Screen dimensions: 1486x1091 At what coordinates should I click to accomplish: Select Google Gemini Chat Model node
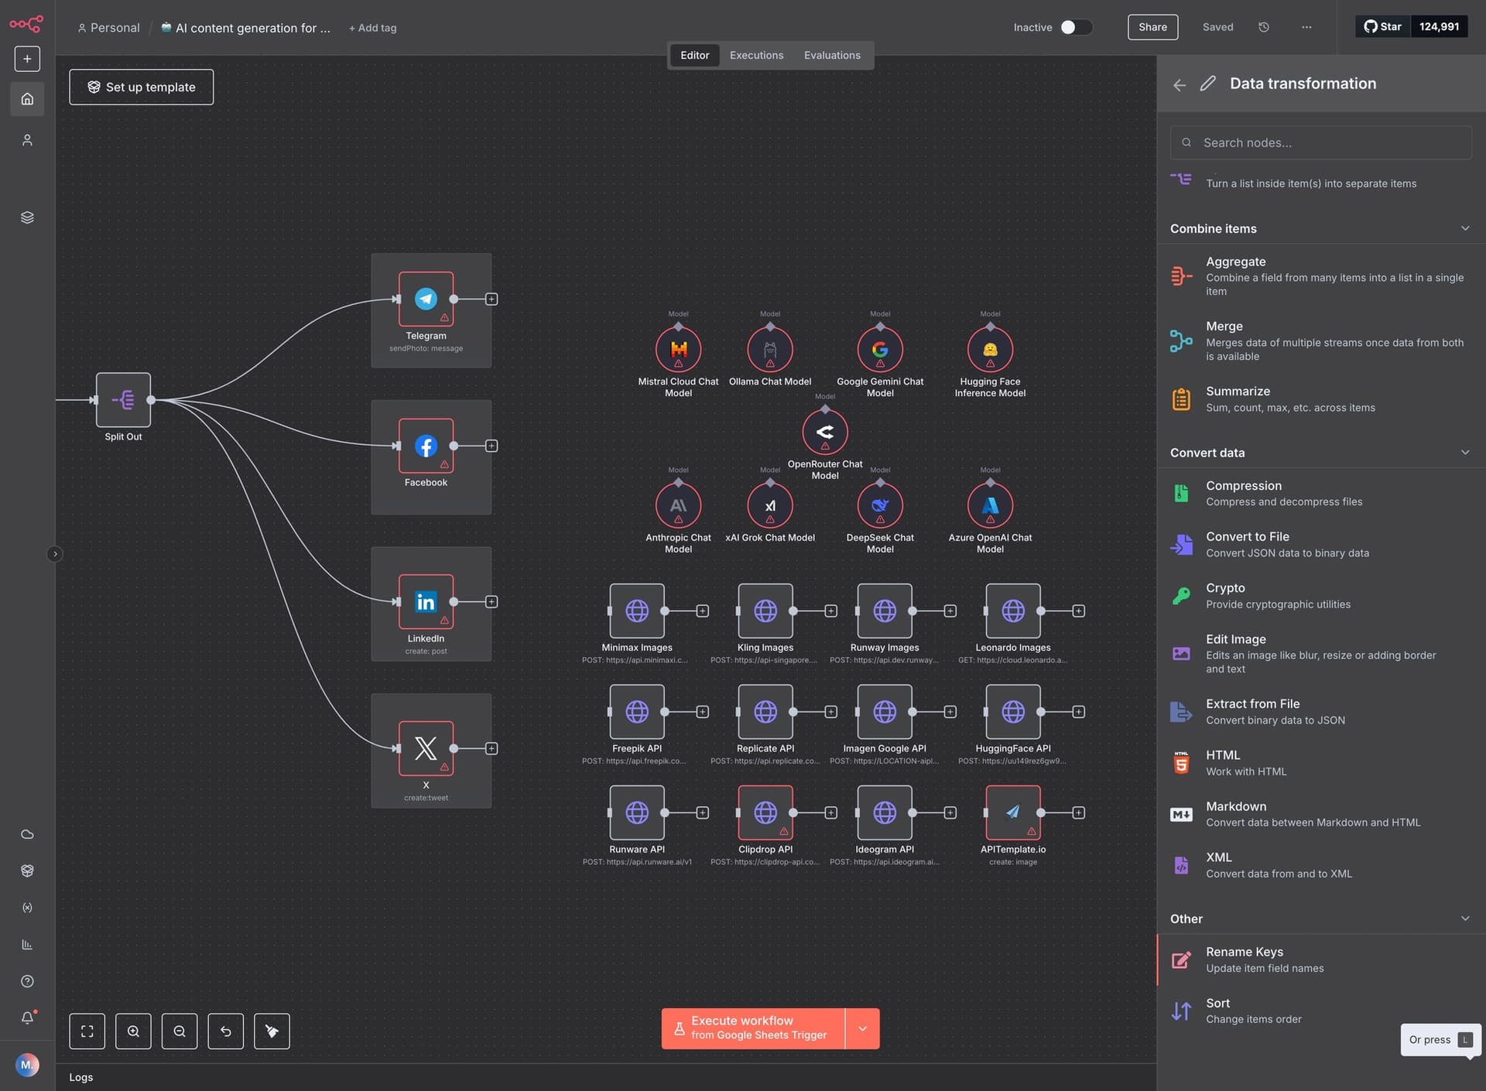(x=880, y=350)
